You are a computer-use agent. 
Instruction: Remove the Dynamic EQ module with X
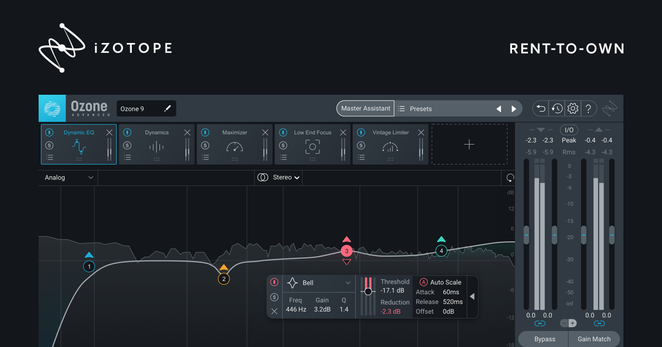click(109, 133)
